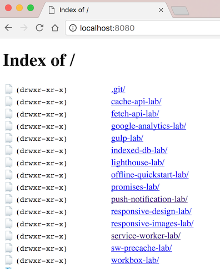This screenshot has height=269, width=220.
Task: Click the file icon in responsive-design-lab row
Action: coord(9,211)
